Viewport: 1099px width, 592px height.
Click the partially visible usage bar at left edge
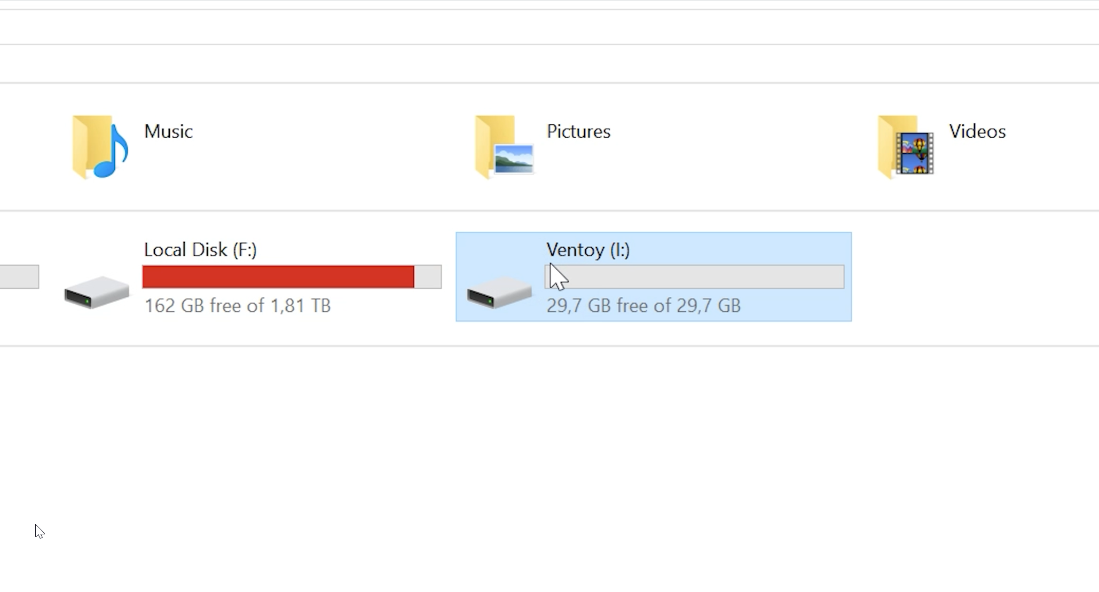click(19, 277)
